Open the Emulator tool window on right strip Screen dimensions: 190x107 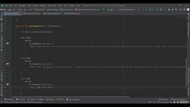tap(189, 92)
